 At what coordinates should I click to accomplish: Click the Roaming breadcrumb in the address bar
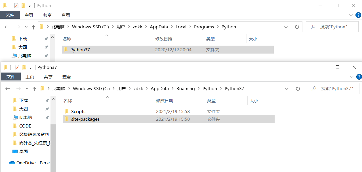(186, 89)
